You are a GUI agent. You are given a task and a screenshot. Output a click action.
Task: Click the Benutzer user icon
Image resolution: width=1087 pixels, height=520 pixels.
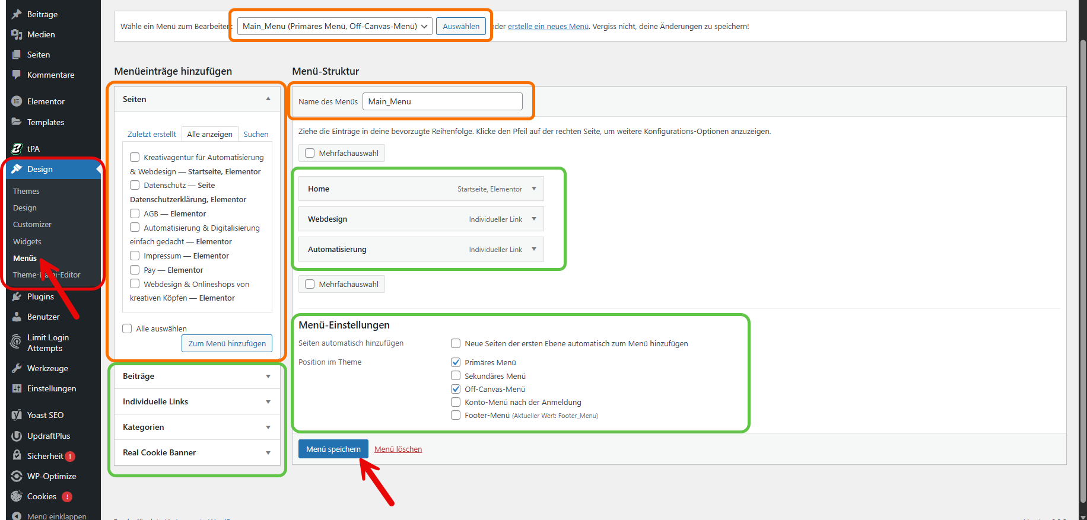tap(17, 317)
